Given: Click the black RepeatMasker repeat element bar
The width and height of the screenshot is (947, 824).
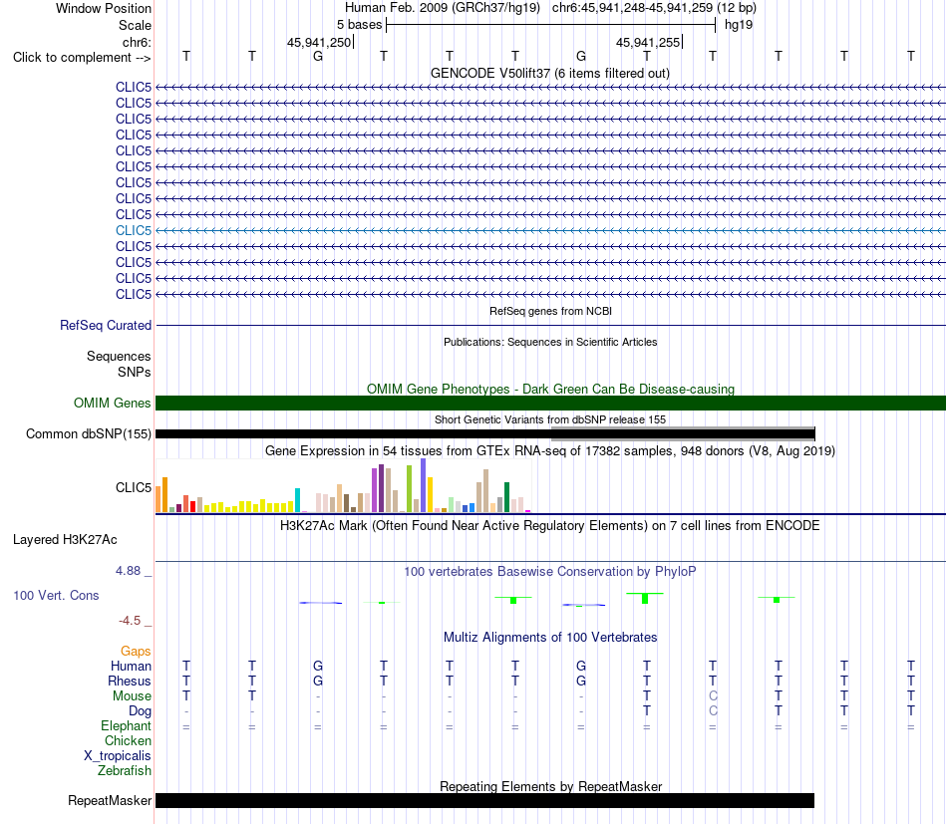Looking at the screenshot, I should (485, 800).
